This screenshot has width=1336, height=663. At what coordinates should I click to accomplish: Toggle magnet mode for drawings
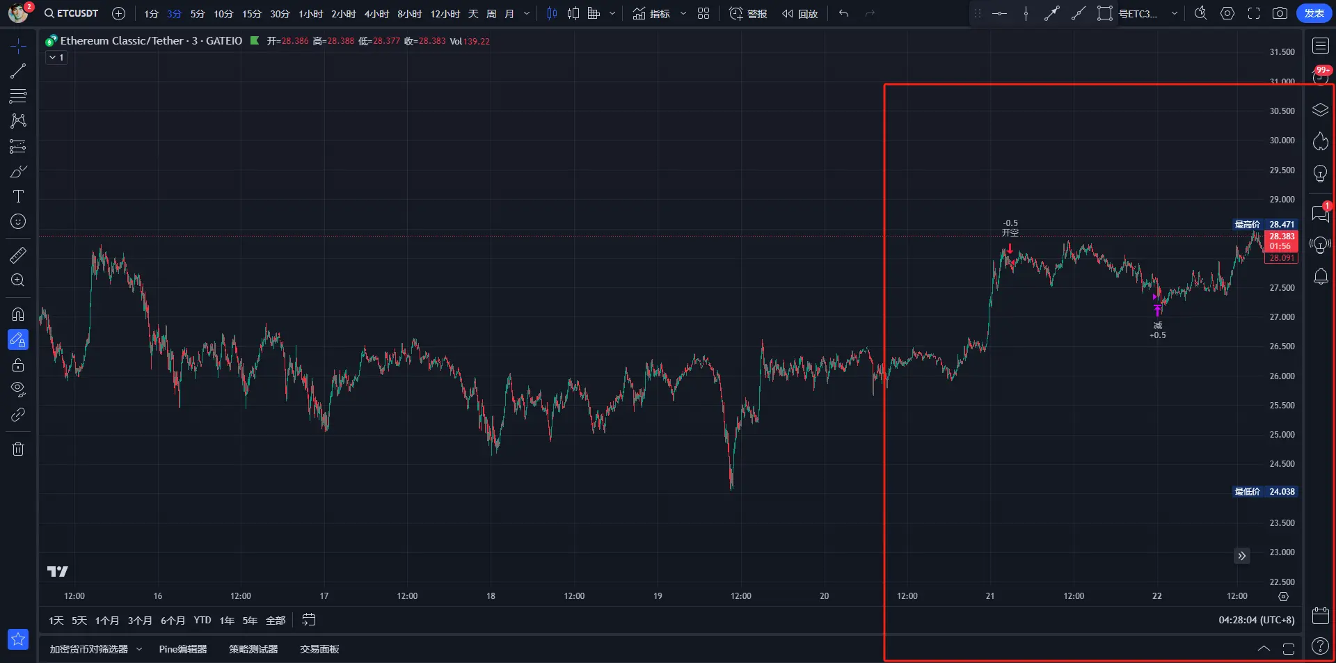coord(18,314)
